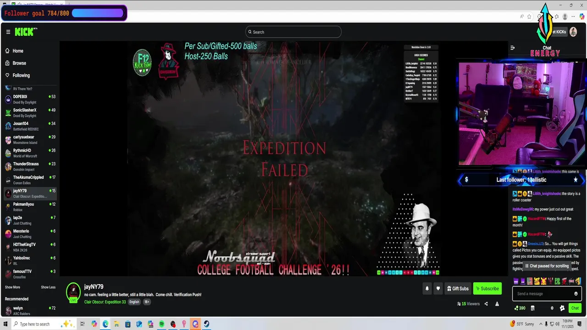Select first purple emote in quick row
Viewport: 587px width, 330px height.
(x=516, y=281)
